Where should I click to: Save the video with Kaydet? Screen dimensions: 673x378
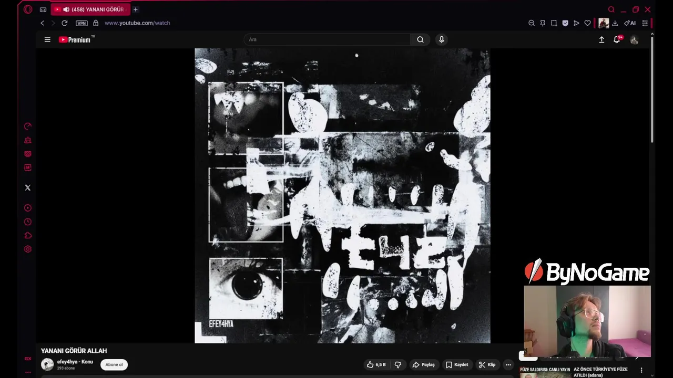pyautogui.click(x=456, y=365)
